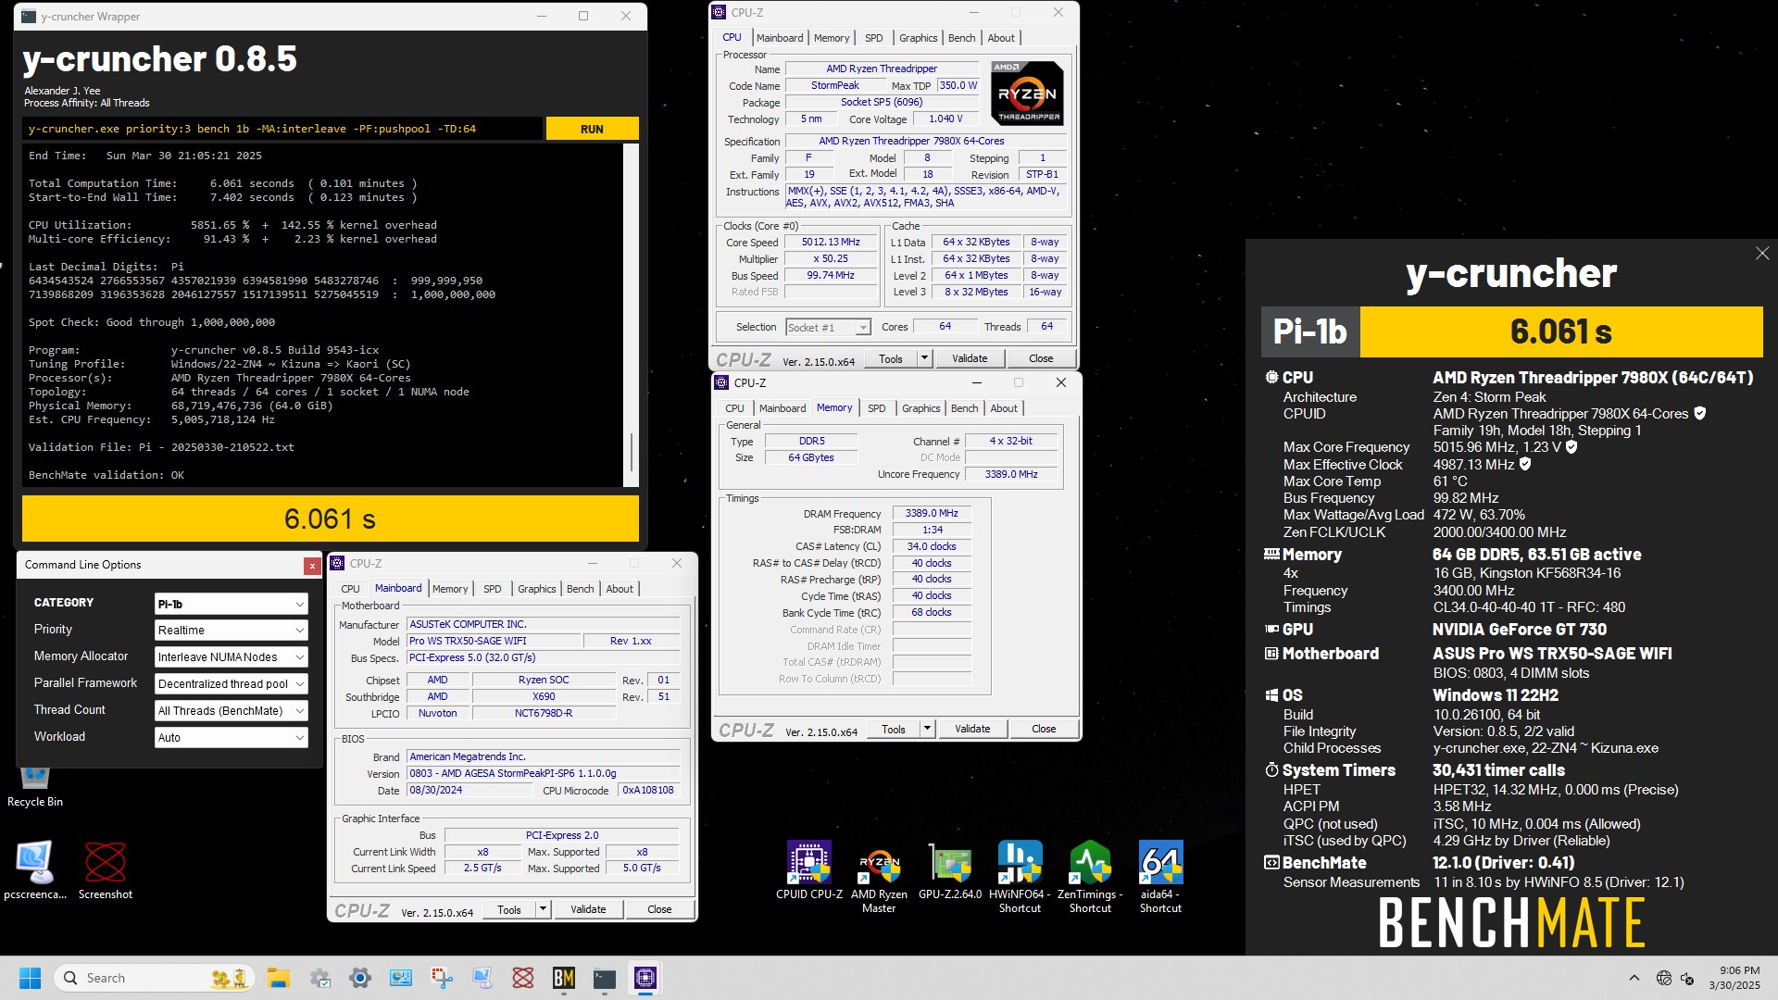Click Close in the CPU-Z Memory window

1044,729
